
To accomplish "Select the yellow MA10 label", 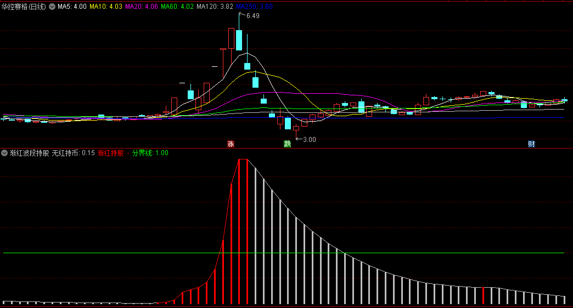I will pos(106,7).
